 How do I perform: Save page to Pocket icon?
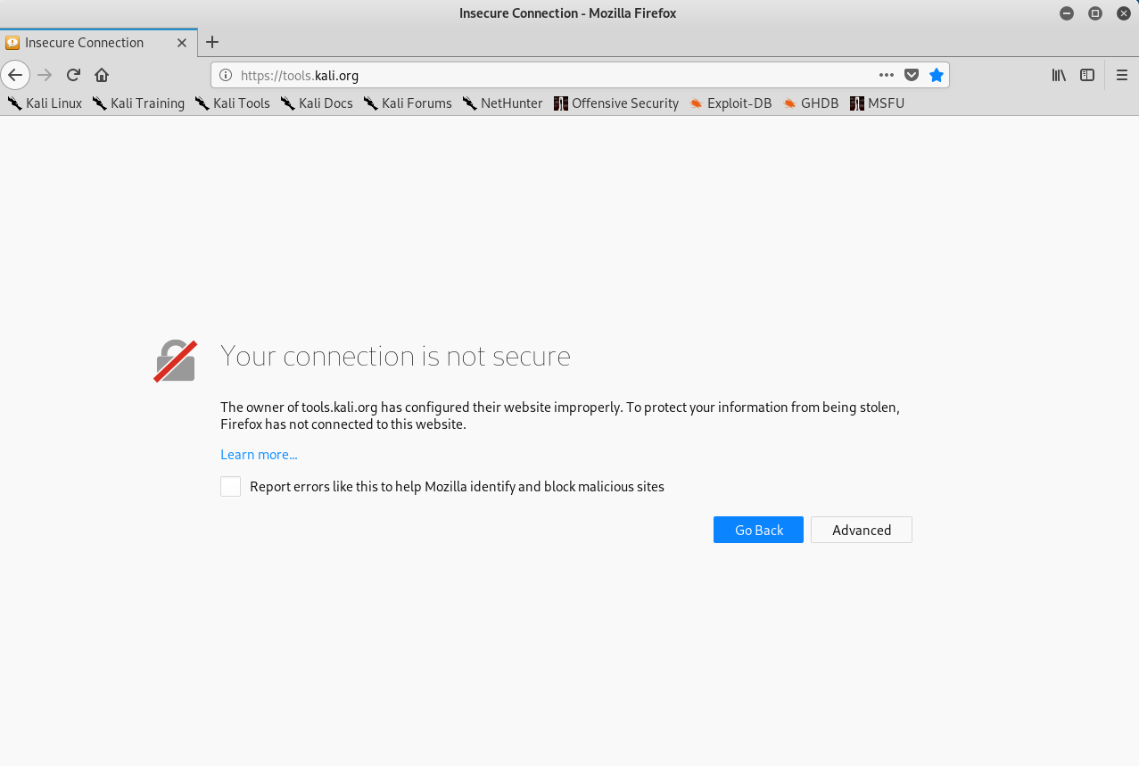(912, 75)
